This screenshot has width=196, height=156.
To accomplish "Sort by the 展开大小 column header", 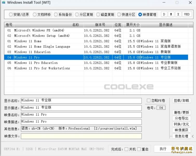I will point(132,25).
